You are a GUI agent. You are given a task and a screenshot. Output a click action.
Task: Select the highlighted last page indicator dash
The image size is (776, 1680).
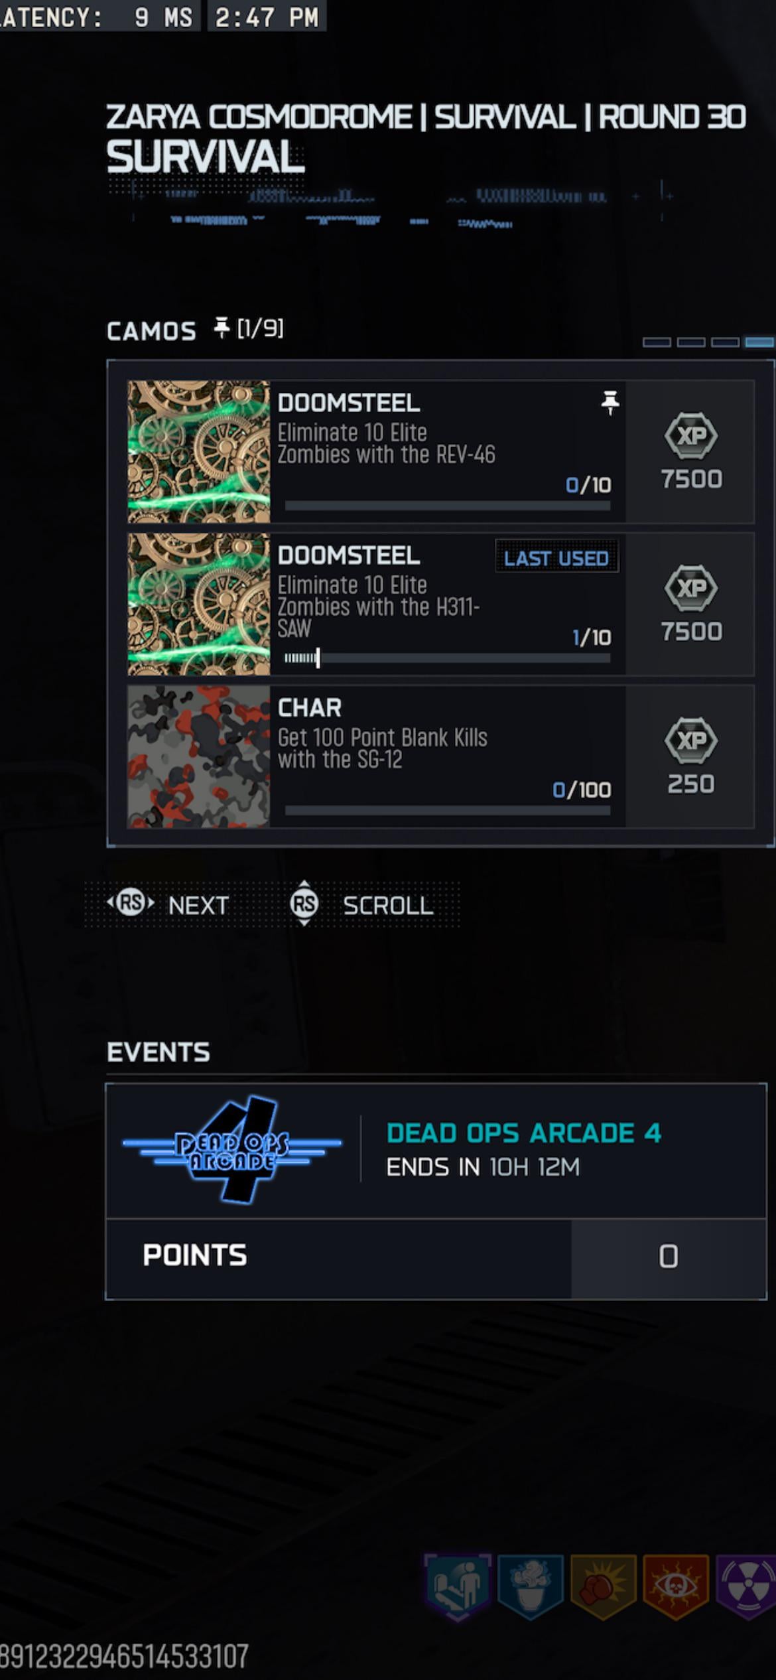pos(759,342)
